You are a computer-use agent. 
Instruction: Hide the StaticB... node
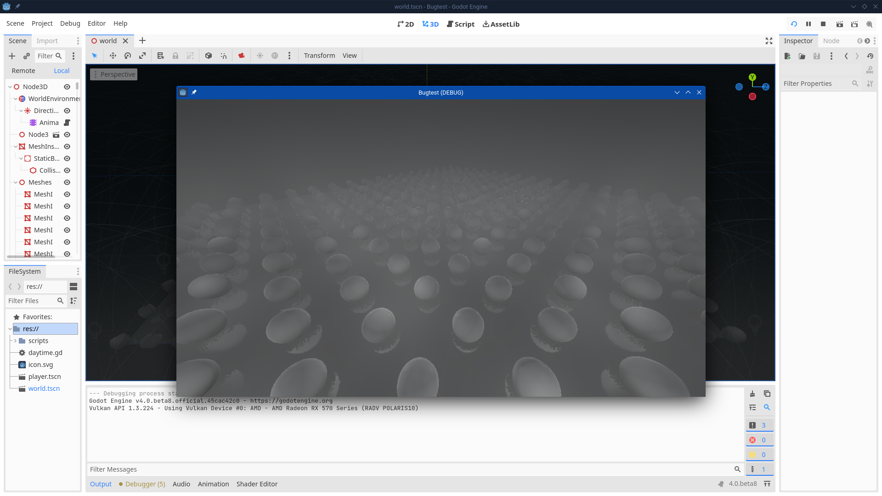pyautogui.click(x=67, y=158)
